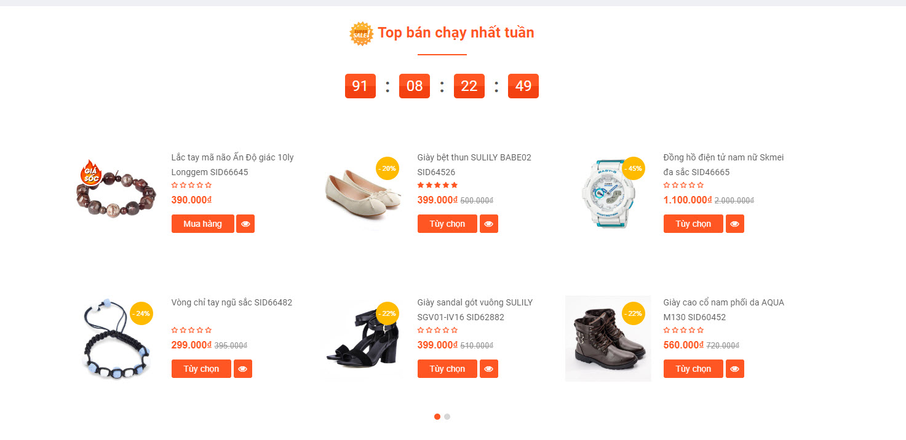
Task: Click eye icon for five-color thread bracelet
Action: [x=243, y=369]
